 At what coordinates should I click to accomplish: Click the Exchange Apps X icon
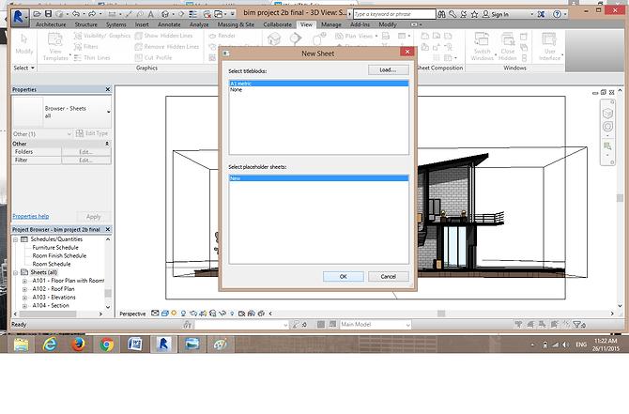[541, 14]
